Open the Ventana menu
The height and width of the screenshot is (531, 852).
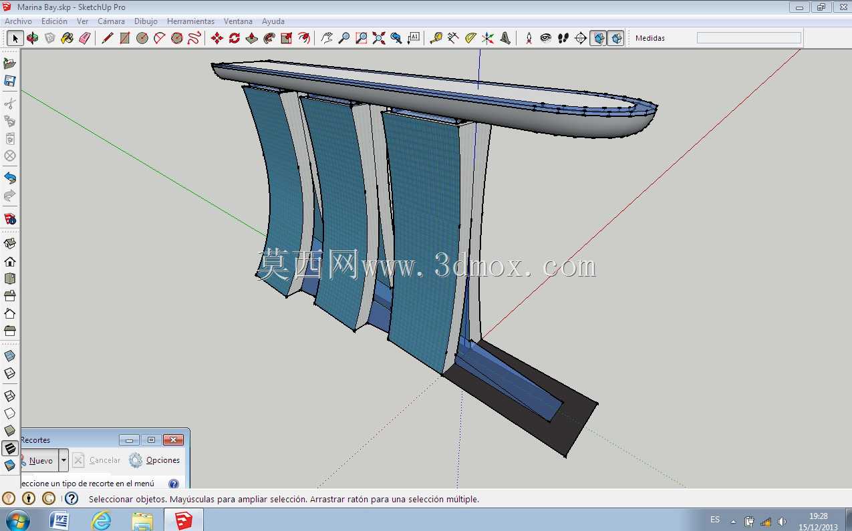pos(238,21)
